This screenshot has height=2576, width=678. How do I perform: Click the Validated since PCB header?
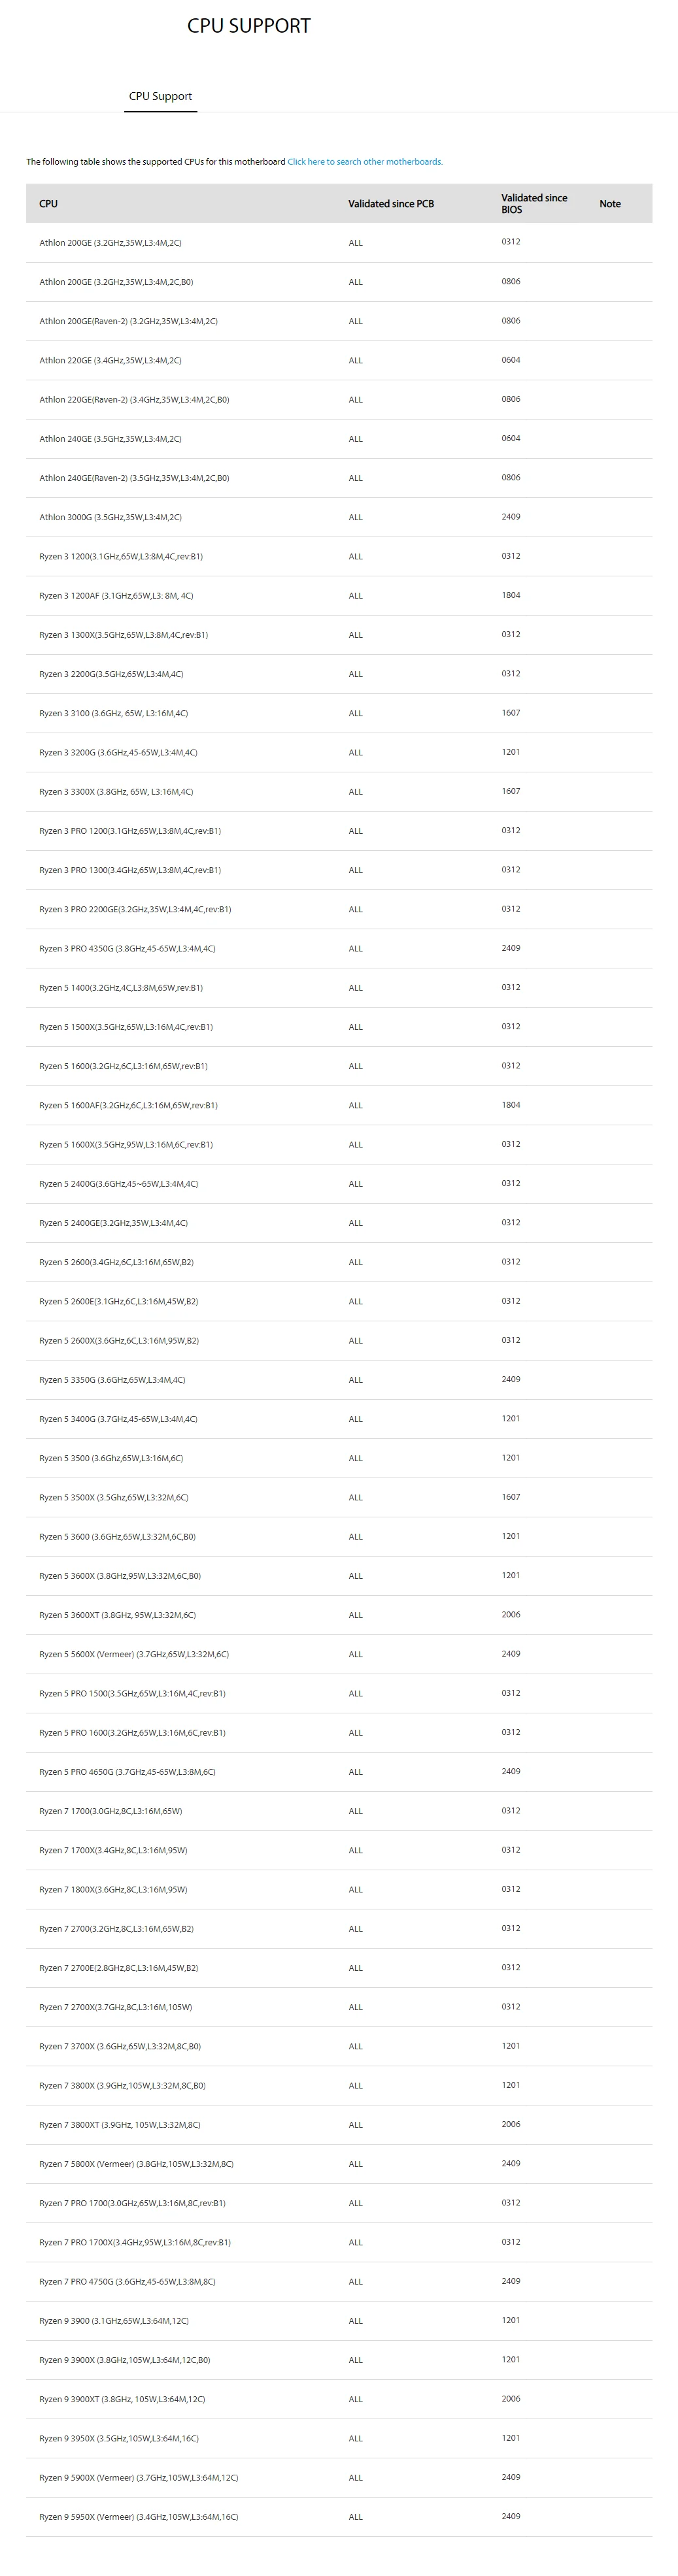pos(391,204)
